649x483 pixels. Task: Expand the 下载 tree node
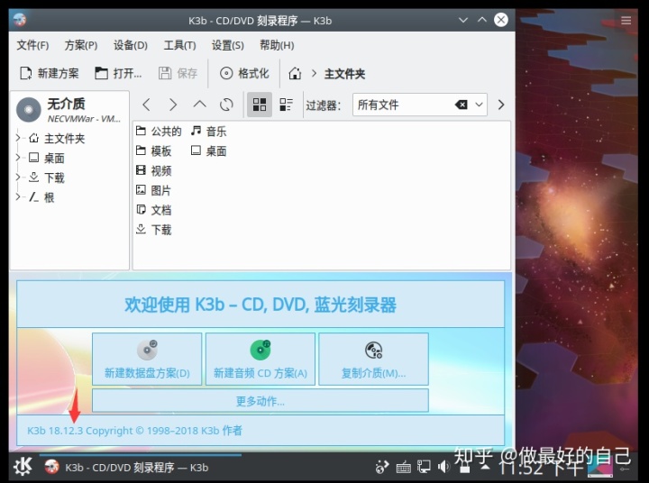pyautogui.click(x=18, y=178)
